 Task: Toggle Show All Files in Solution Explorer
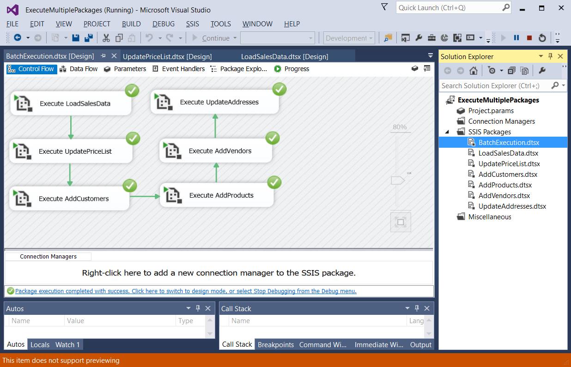(x=524, y=71)
